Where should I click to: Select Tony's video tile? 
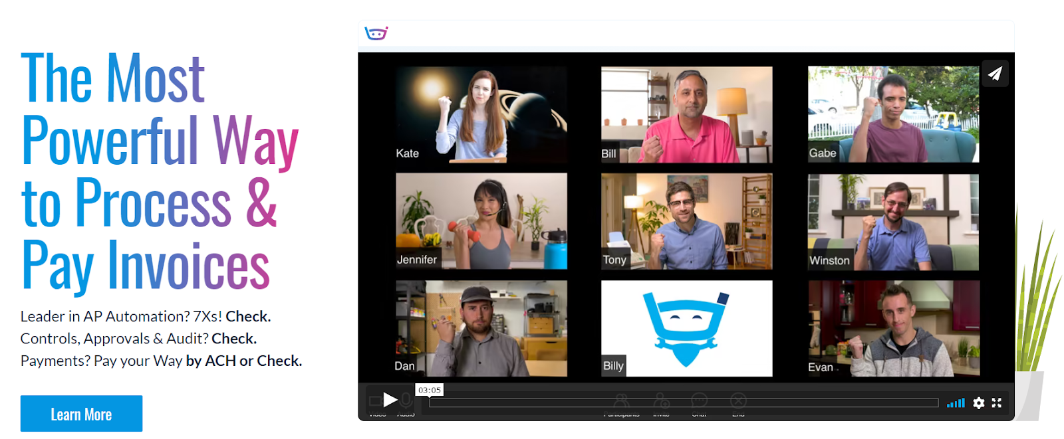click(x=686, y=221)
